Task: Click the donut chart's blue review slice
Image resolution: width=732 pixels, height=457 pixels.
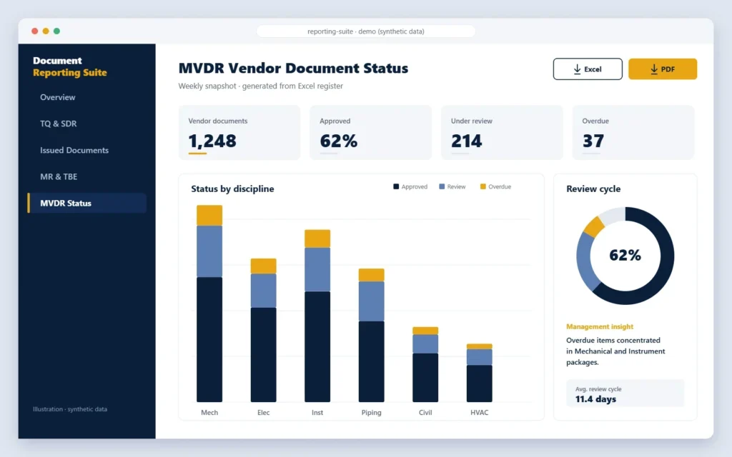Action: click(x=588, y=262)
